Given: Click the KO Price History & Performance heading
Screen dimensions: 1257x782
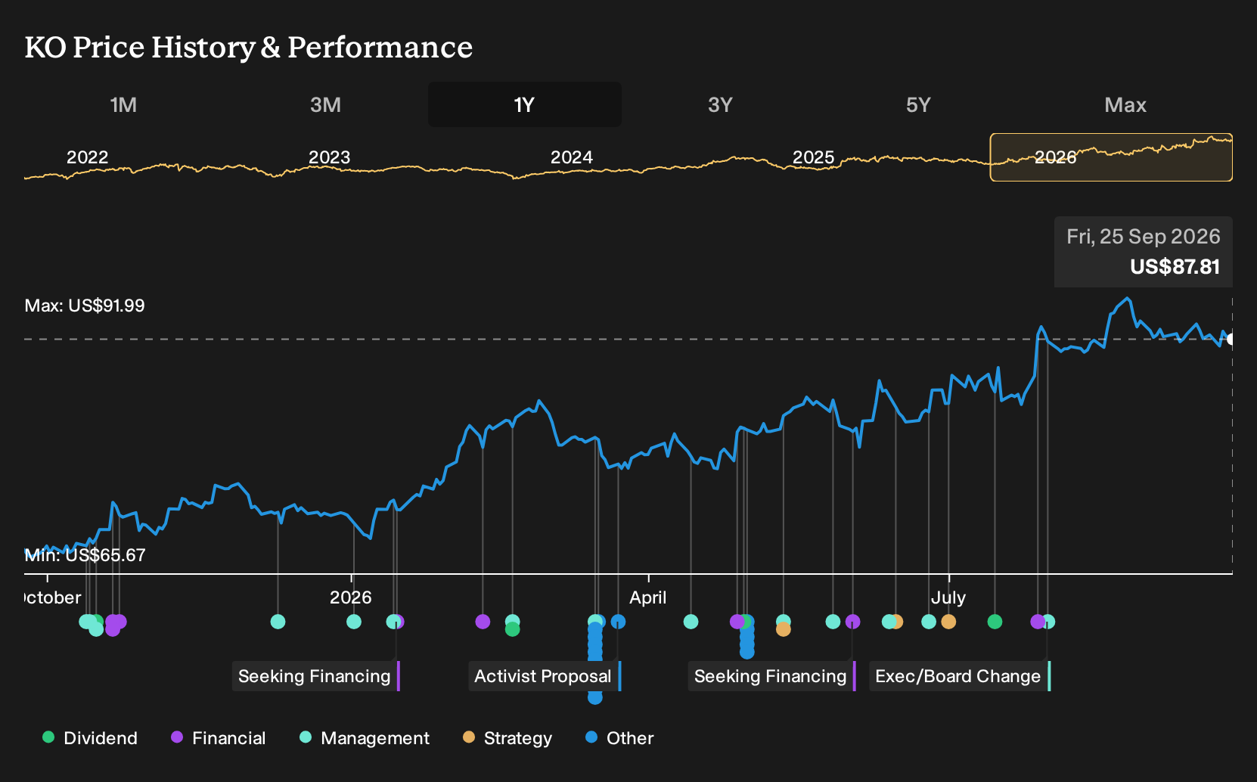Looking at the screenshot, I should pos(249,47).
